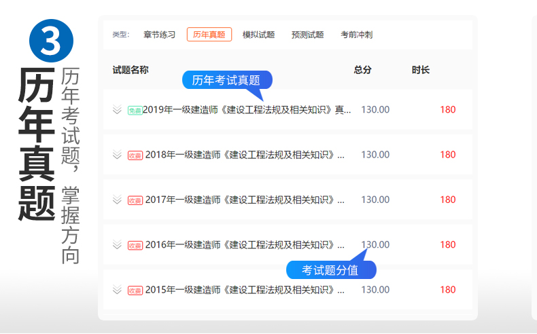Click the 历年考试真题 blue tooltip bubble
Image resolution: width=537 pixels, height=334 pixels.
pyautogui.click(x=226, y=80)
